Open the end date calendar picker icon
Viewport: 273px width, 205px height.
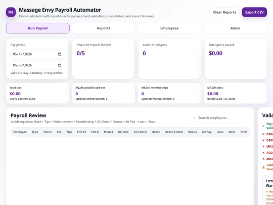(x=60, y=65)
